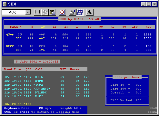
Task: Click the '10' band column header
Action: [43, 27]
